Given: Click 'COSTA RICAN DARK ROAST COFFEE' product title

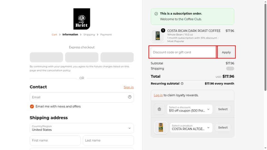Looking at the screenshot, I should (194, 31).
